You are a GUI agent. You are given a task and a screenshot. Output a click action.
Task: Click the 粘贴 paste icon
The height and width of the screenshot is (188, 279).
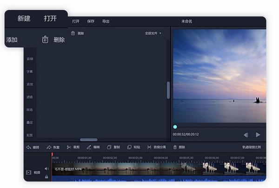pos(129,147)
